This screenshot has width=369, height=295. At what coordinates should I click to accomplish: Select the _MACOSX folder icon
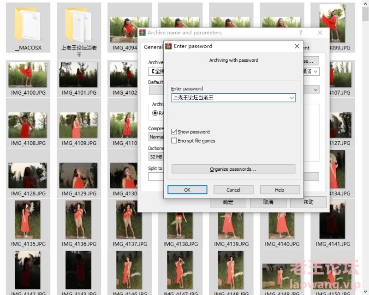[28, 25]
